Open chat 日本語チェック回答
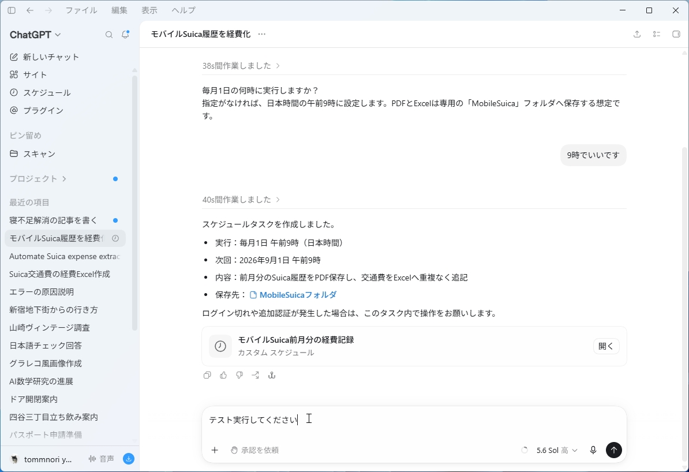Image resolution: width=689 pixels, height=472 pixels. pos(65,346)
